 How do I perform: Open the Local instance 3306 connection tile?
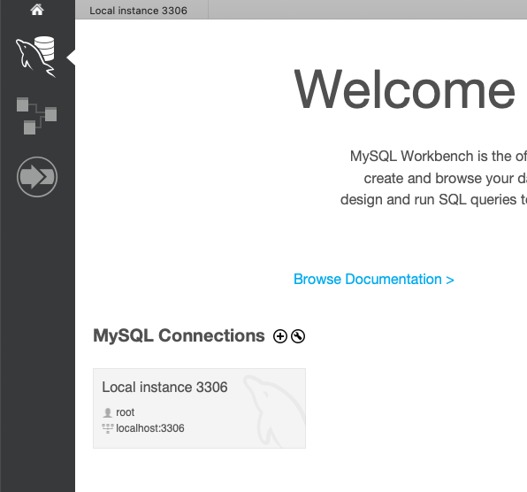click(199, 408)
